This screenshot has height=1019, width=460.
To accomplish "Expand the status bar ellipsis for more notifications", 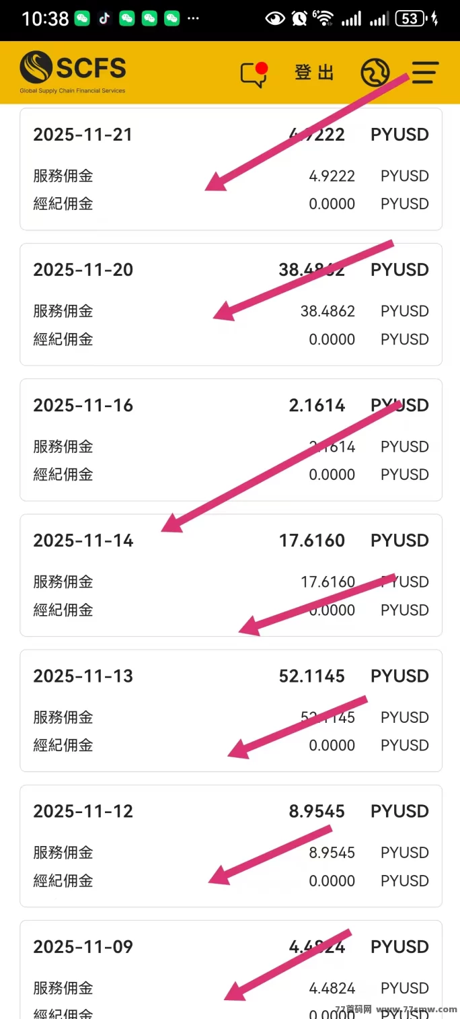I will (x=193, y=18).
